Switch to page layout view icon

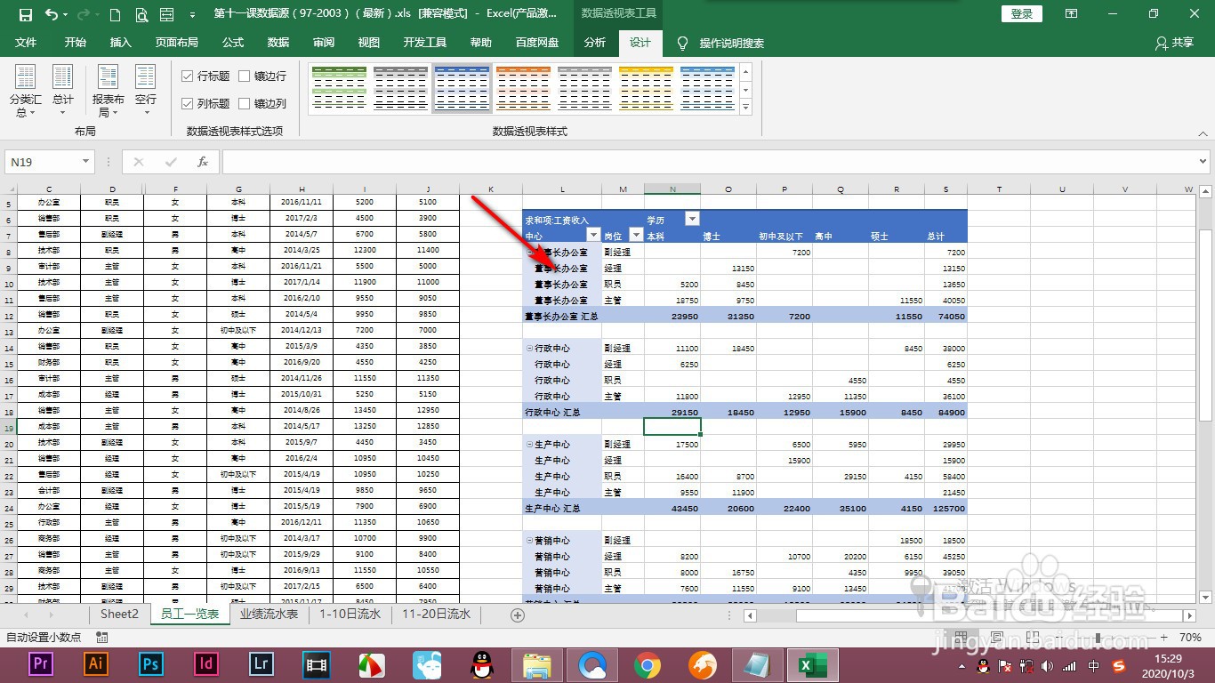[x=997, y=638]
